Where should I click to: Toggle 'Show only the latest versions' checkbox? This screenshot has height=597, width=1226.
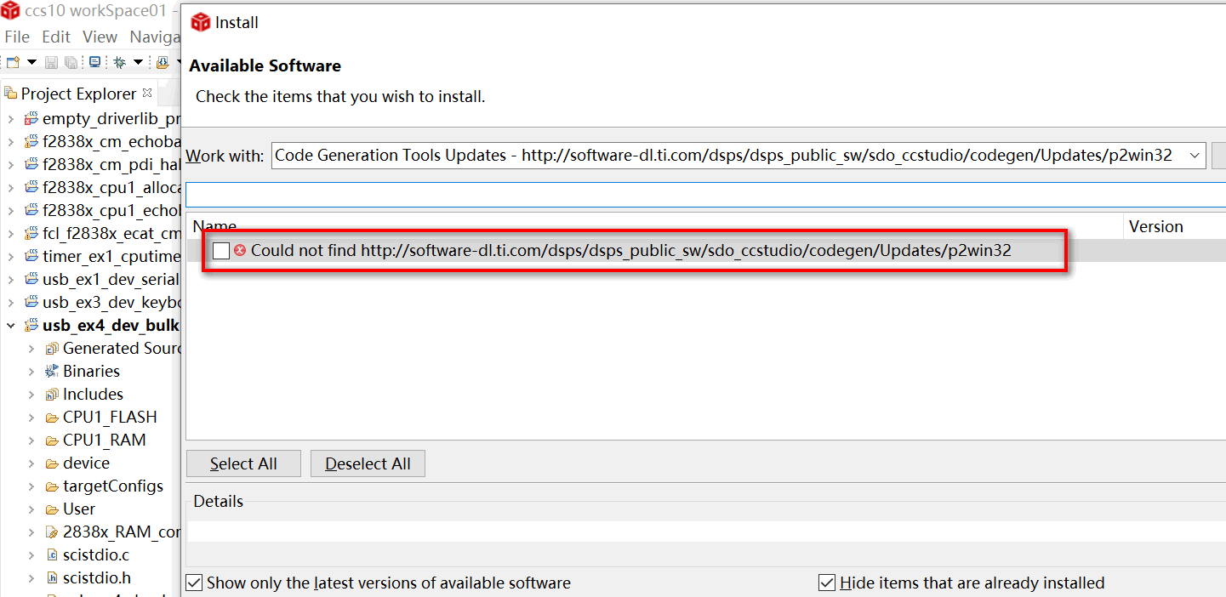click(x=195, y=583)
